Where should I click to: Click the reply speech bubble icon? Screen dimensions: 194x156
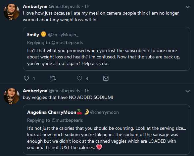click(x=26, y=78)
